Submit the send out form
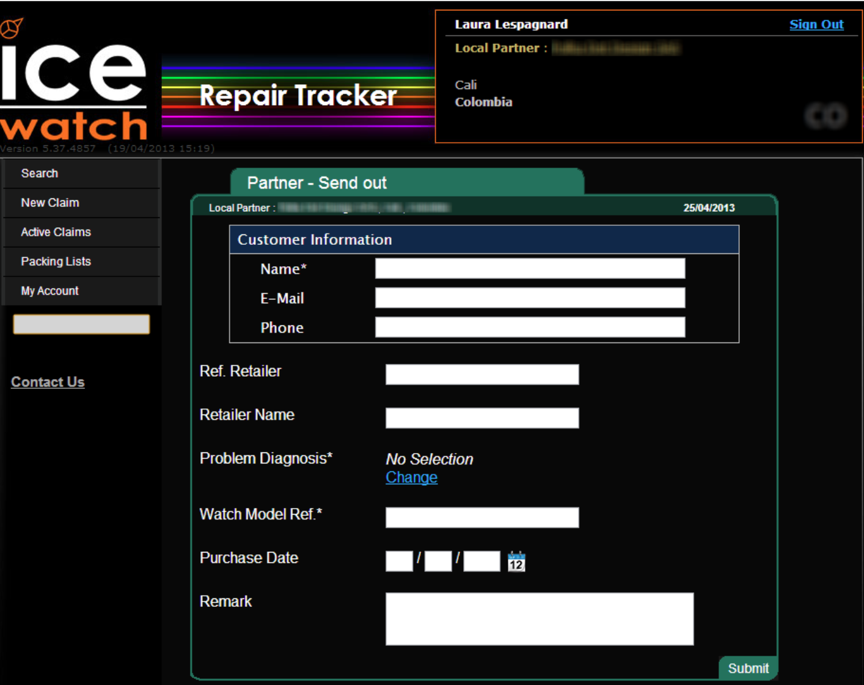The image size is (864, 685). coord(747,668)
